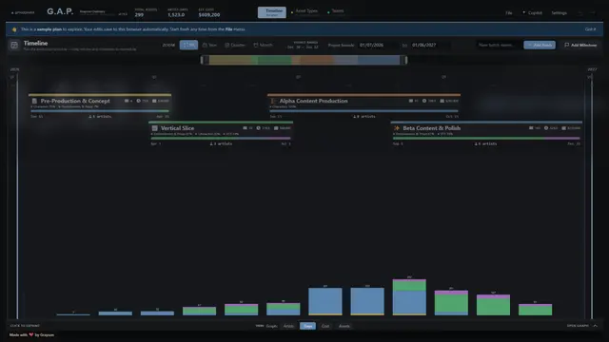Click cost icon on Vertical Slice card
This screenshot has height=342, width=609.
pyautogui.click(x=276, y=128)
